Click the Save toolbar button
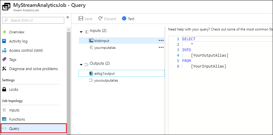273x135 pixels. pos(85,19)
